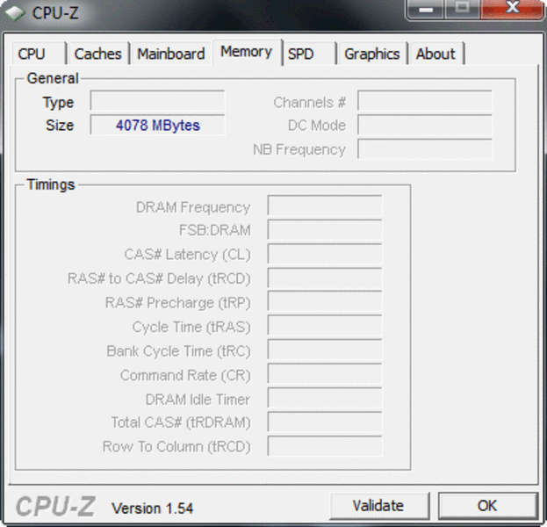
Task: Switch to the CPU tab
Action: (x=39, y=54)
